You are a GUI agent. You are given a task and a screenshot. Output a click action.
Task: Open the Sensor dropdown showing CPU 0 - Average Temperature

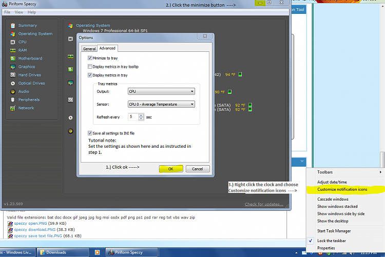click(x=161, y=104)
